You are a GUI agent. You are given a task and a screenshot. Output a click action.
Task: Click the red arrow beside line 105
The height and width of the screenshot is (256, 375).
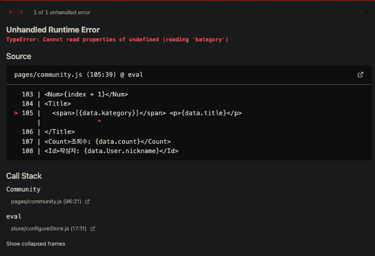point(16,113)
